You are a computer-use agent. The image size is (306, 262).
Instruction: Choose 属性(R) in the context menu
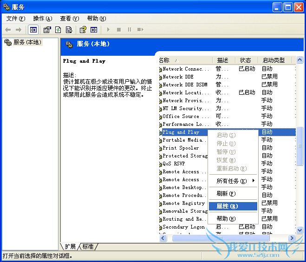pos(233,206)
